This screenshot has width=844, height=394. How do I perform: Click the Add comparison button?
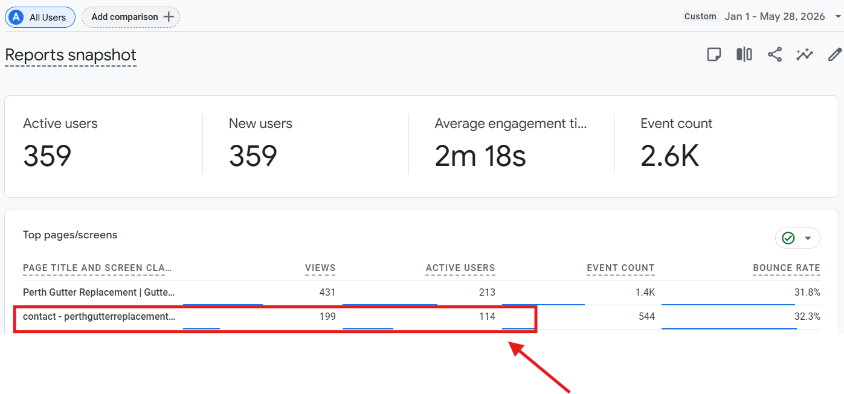click(x=131, y=17)
